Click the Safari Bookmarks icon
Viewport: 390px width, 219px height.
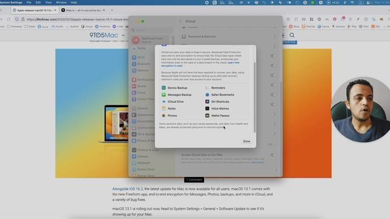pos(207,95)
